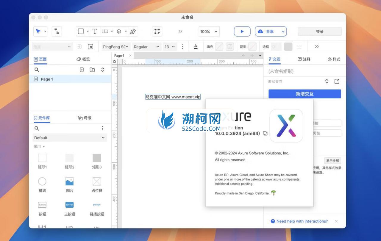Image resolution: width=381 pixels, height=241 pixels.
Task: Show more style toolbar items
Action: click(317, 46)
